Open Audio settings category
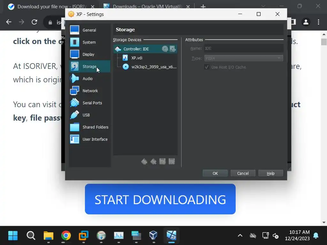Screen dimensions: 327x245 click(x=90, y=78)
